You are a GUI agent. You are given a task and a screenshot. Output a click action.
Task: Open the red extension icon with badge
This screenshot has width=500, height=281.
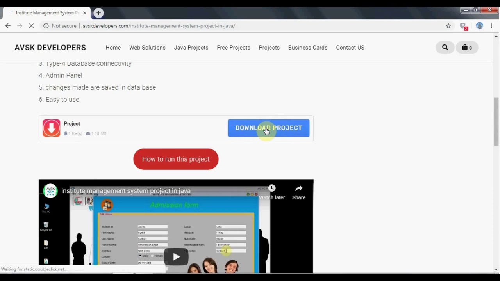(x=464, y=26)
